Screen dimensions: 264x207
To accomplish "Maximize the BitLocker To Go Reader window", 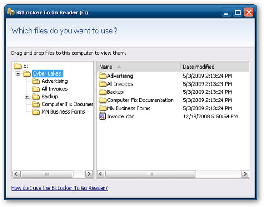I will (x=238, y=13).
